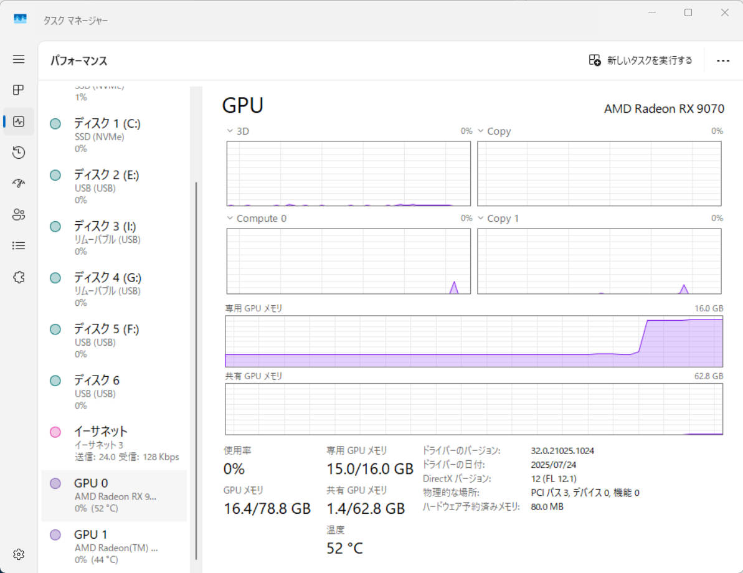The width and height of the screenshot is (743, 573).
Task: Click the sidebar vertical scrollbar
Action: tap(196, 371)
